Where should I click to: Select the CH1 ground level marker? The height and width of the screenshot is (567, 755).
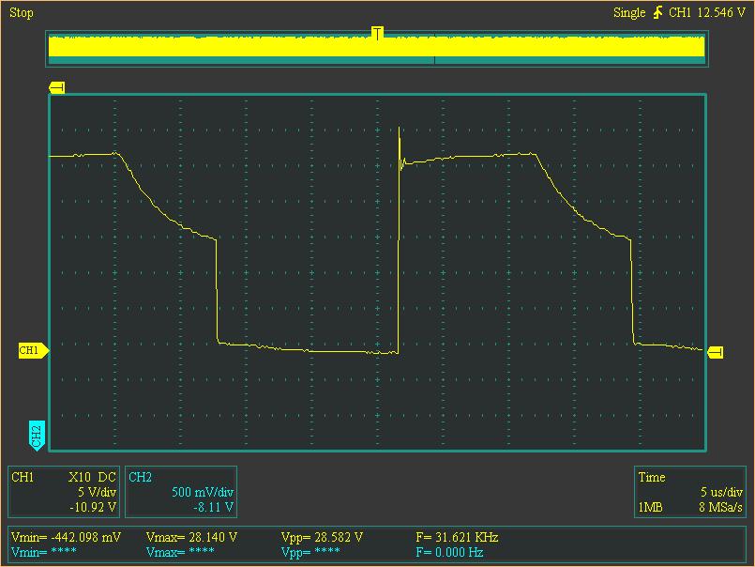(x=32, y=350)
